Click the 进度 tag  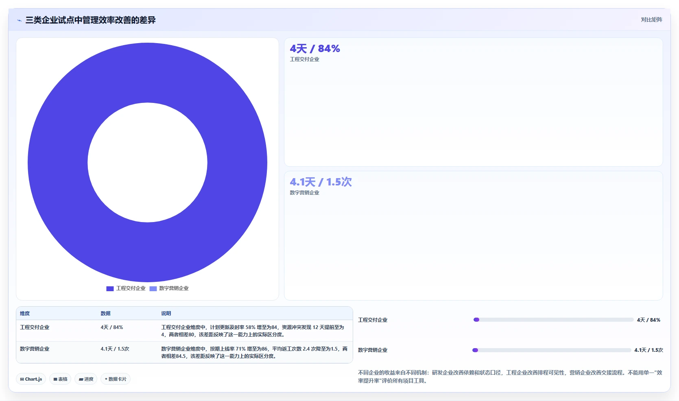pos(86,379)
